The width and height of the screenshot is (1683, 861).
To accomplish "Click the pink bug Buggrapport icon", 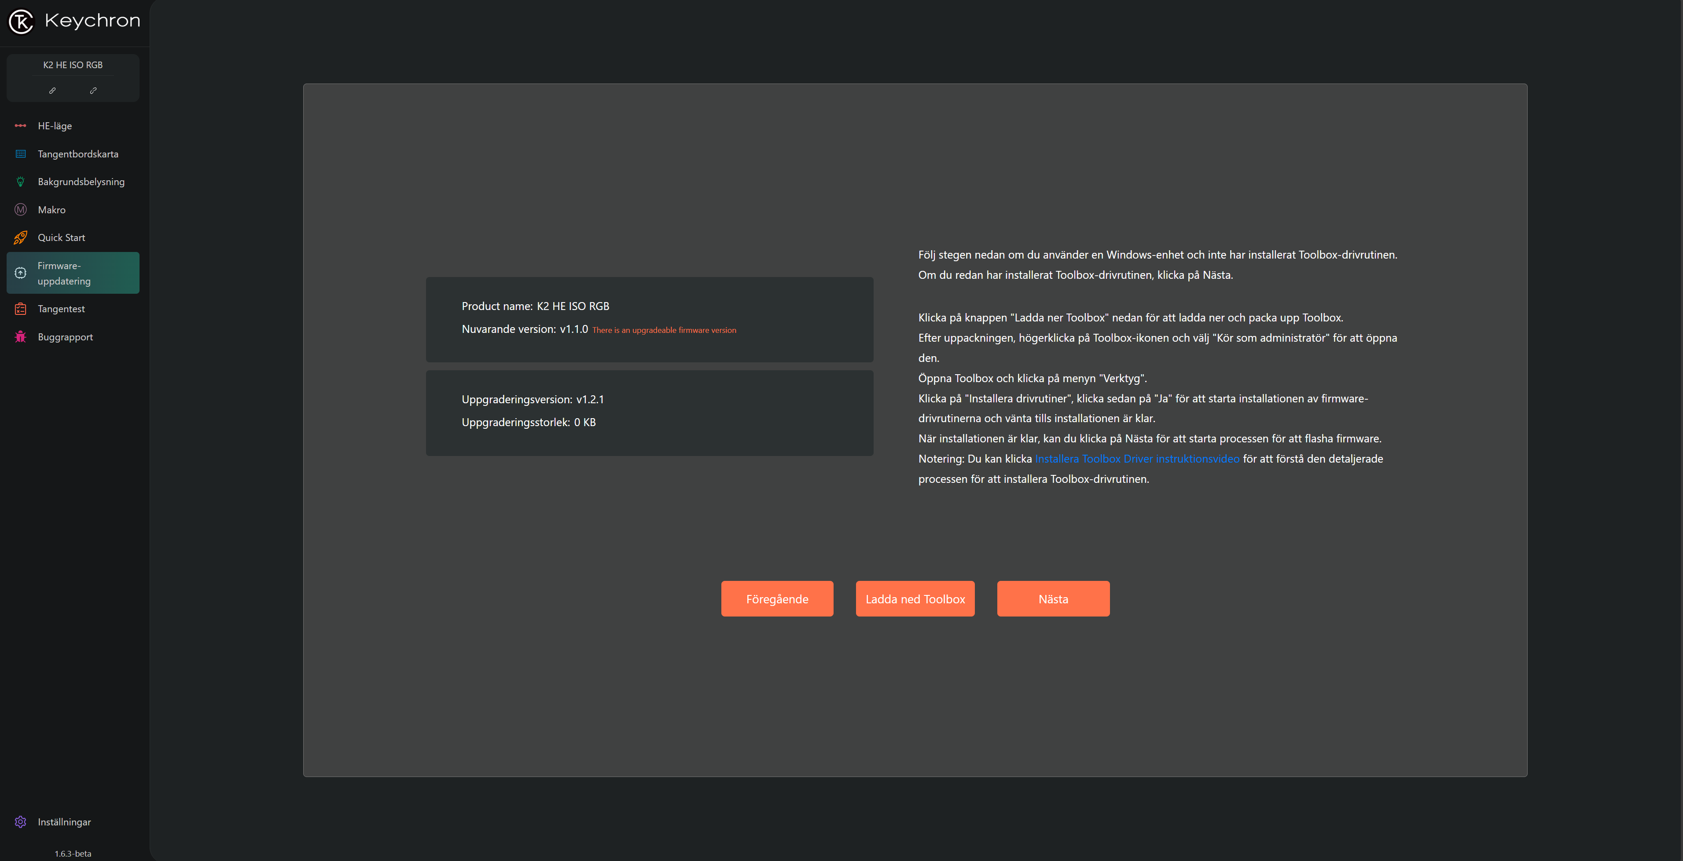I will pyautogui.click(x=20, y=337).
